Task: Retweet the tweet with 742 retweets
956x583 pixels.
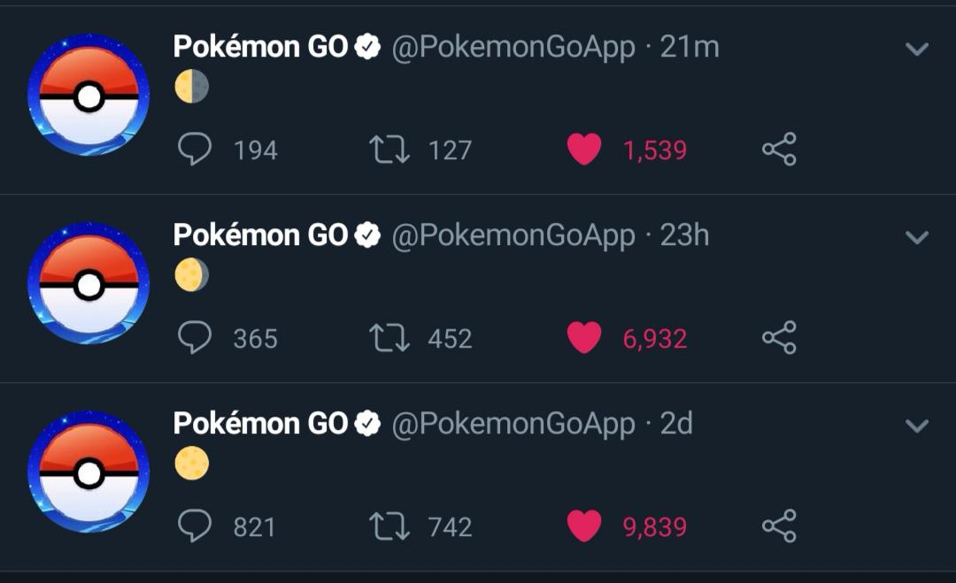Action: pyautogui.click(x=389, y=526)
